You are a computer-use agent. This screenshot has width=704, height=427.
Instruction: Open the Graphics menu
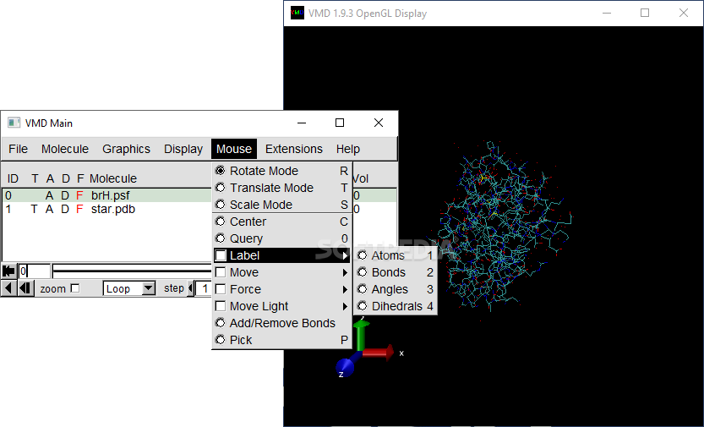pyautogui.click(x=126, y=149)
